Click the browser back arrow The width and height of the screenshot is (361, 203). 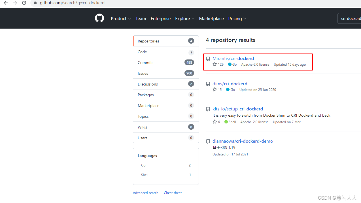[6, 3]
